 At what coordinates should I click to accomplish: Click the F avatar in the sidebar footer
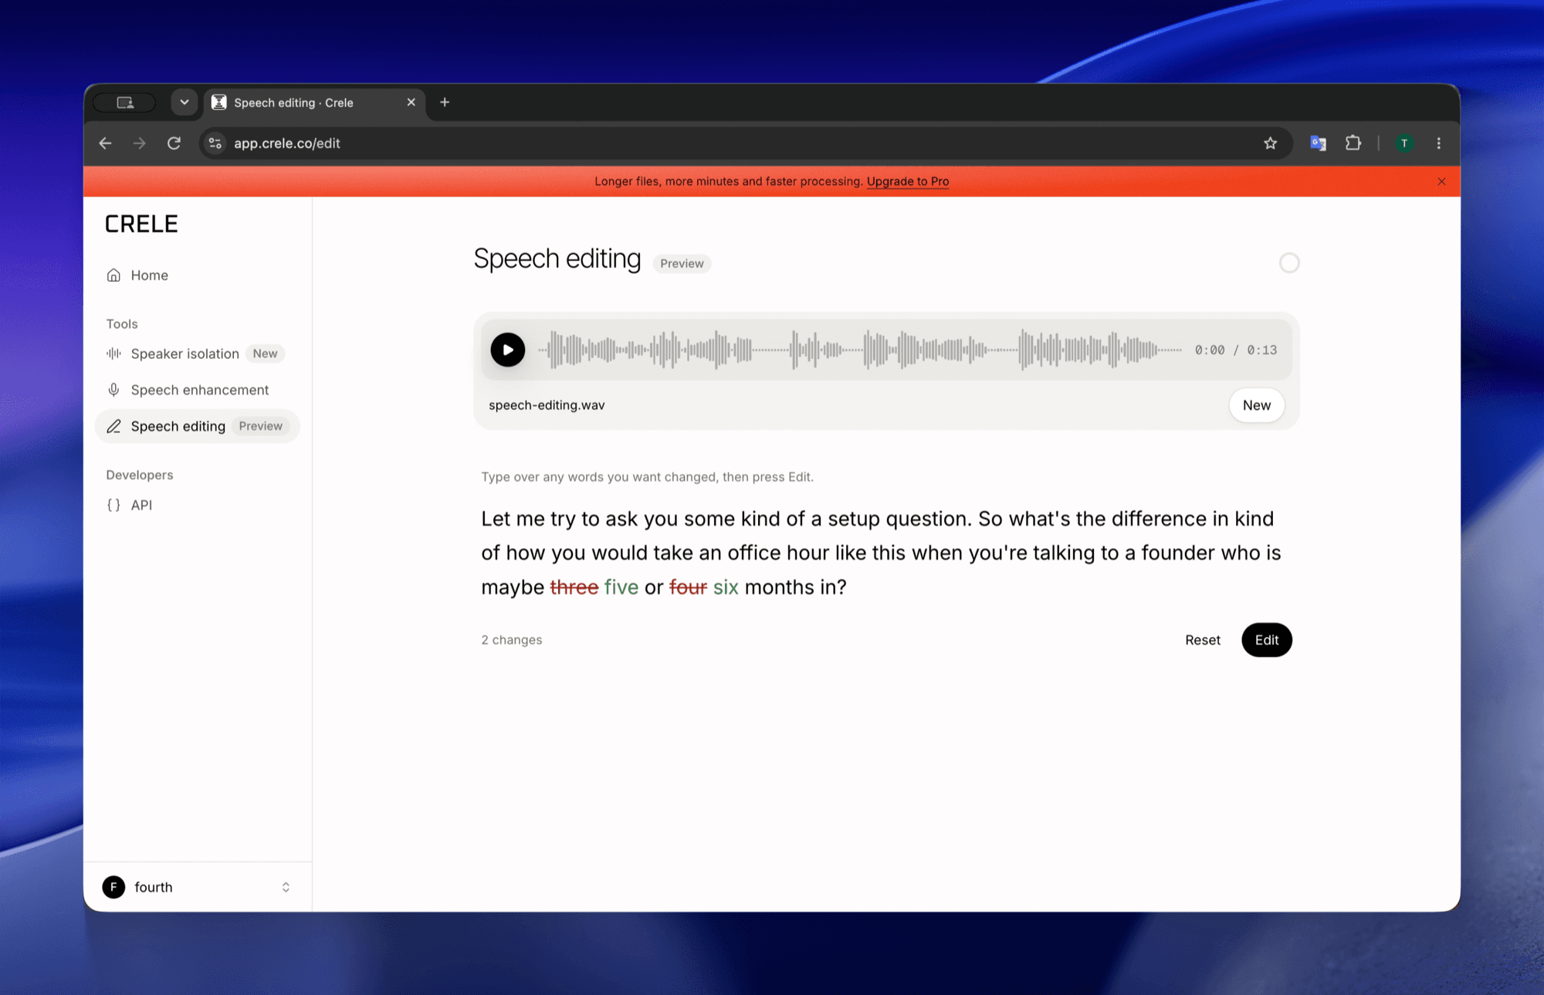(113, 887)
